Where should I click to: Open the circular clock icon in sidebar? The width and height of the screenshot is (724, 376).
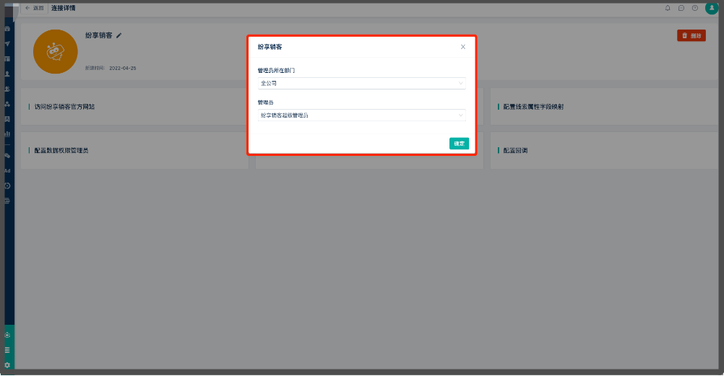pyautogui.click(x=7, y=186)
